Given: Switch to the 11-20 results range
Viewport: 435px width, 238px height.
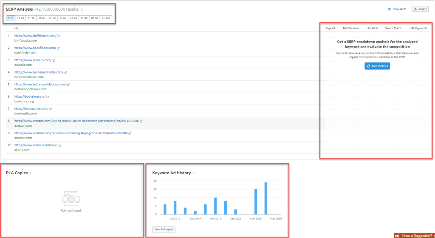Looking at the screenshot, I should [x=20, y=18].
